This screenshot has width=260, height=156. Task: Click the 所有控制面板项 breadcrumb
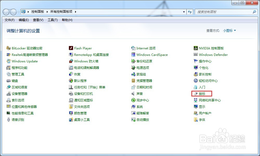(x=61, y=12)
